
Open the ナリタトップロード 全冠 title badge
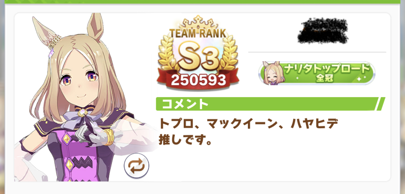point(317,73)
